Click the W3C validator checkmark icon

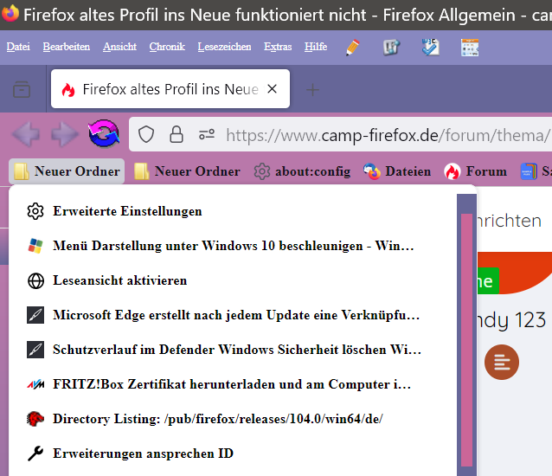430,48
